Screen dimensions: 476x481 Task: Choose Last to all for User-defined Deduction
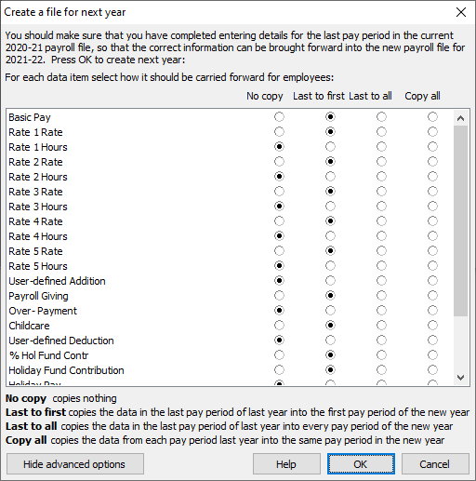tap(381, 341)
